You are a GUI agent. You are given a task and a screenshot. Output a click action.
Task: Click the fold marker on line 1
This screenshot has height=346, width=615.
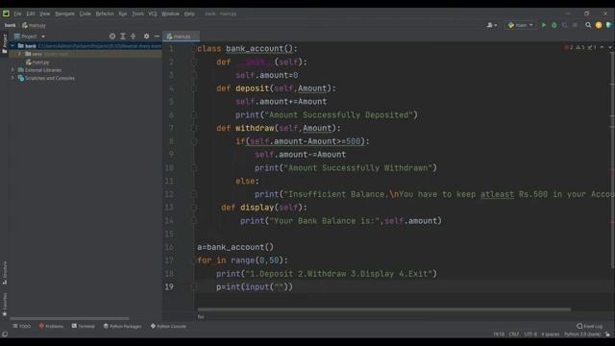(x=194, y=49)
